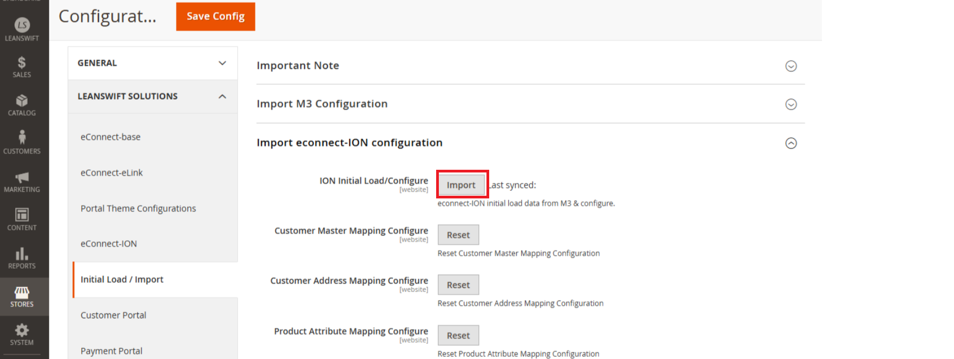Open the LeanSwift sidebar menu icon
The height and width of the screenshot is (359, 954).
[x=22, y=25]
